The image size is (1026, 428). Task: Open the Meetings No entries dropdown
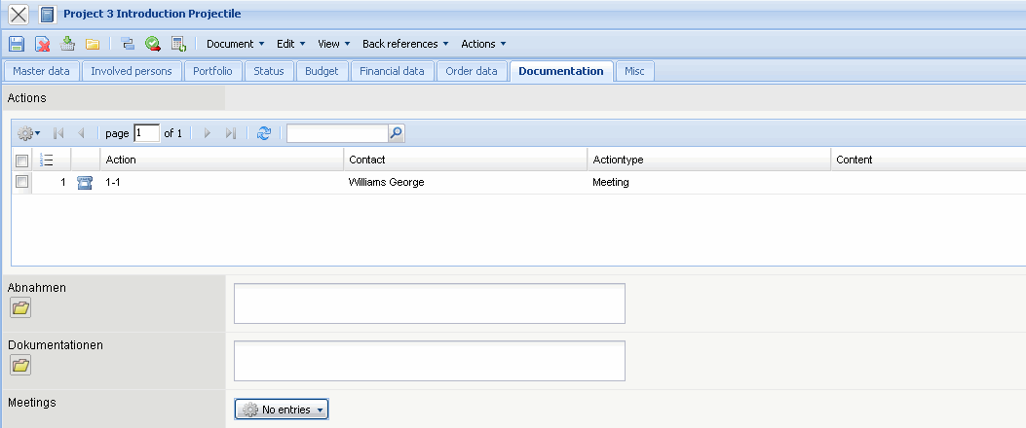pyautogui.click(x=282, y=410)
